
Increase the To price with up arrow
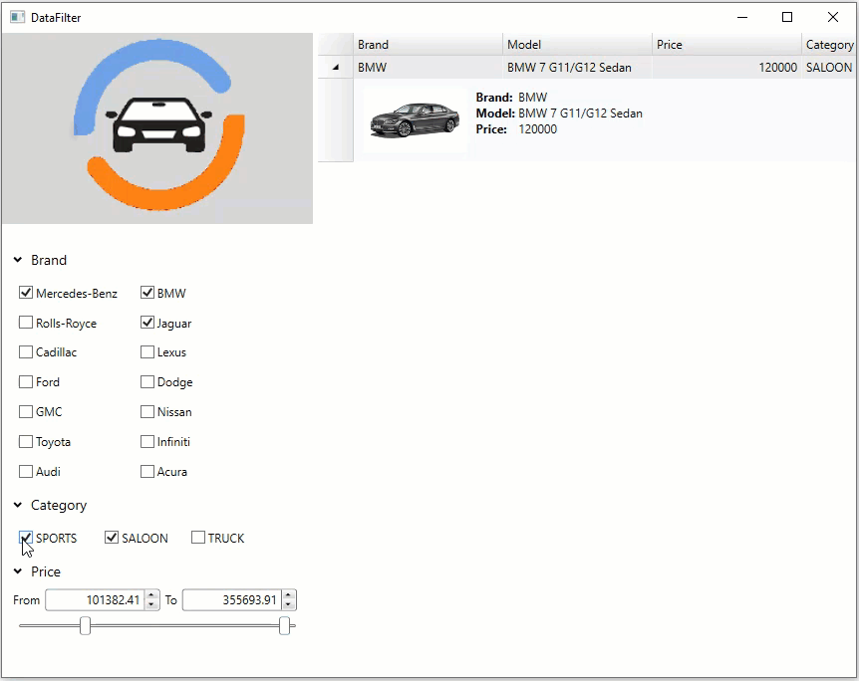click(289, 595)
